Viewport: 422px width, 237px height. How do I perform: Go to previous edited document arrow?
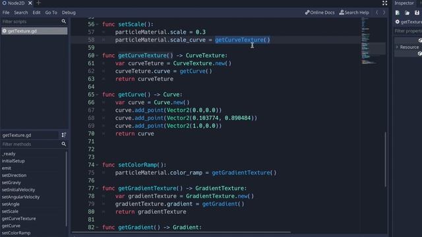pyautogui.click(x=377, y=13)
